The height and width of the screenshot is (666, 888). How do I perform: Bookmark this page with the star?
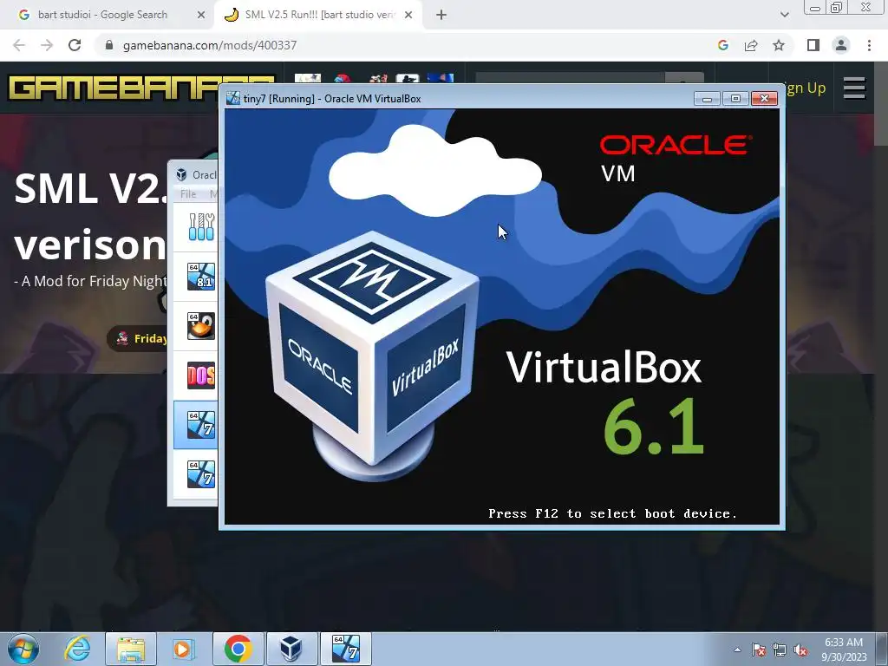pyautogui.click(x=779, y=45)
